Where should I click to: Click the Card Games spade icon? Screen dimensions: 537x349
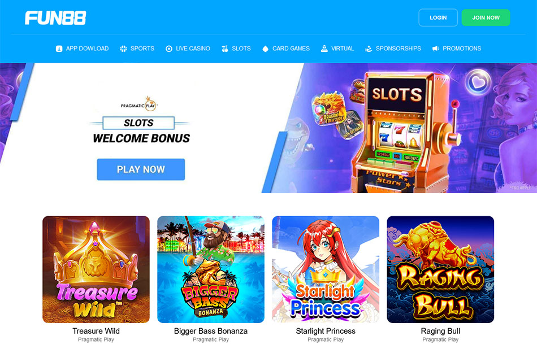point(265,49)
